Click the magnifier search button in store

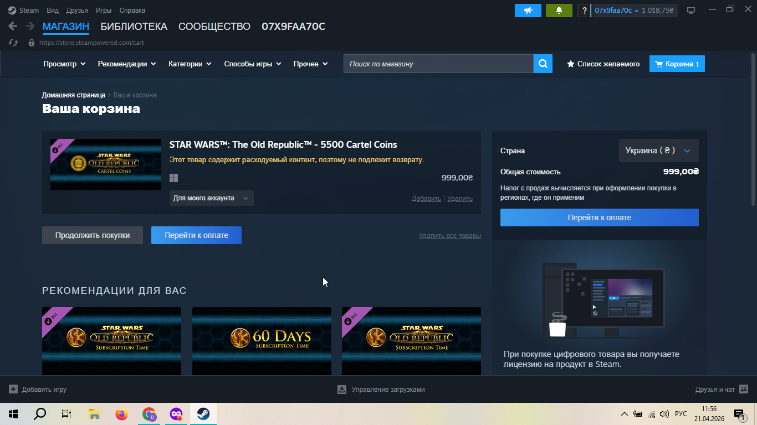point(543,64)
